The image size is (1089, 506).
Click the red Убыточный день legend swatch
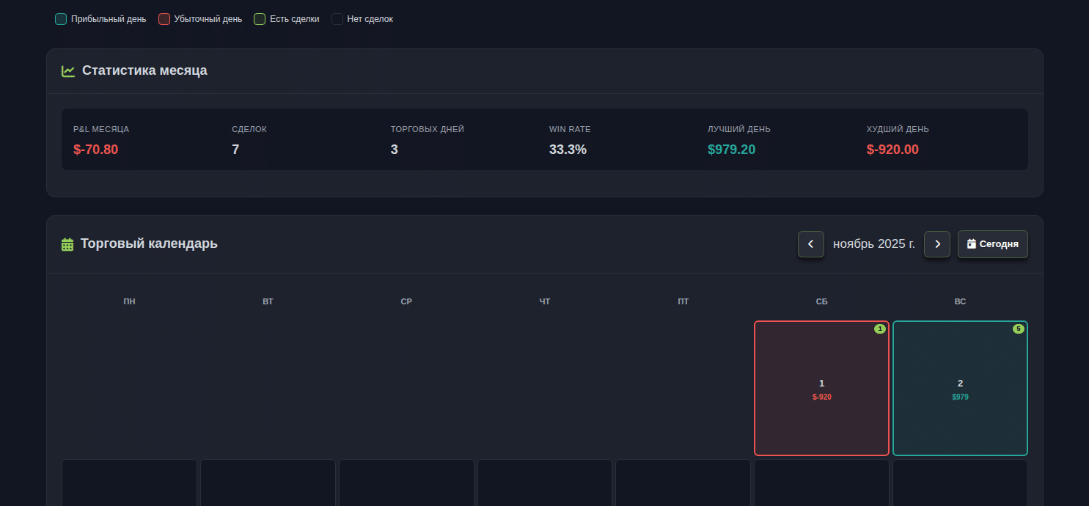tap(164, 19)
